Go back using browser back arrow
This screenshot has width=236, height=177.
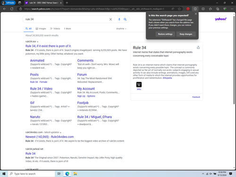[x=4, y=9]
